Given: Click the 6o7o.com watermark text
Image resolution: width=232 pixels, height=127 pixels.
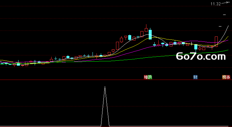Looking at the screenshot, I should (201, 56).
